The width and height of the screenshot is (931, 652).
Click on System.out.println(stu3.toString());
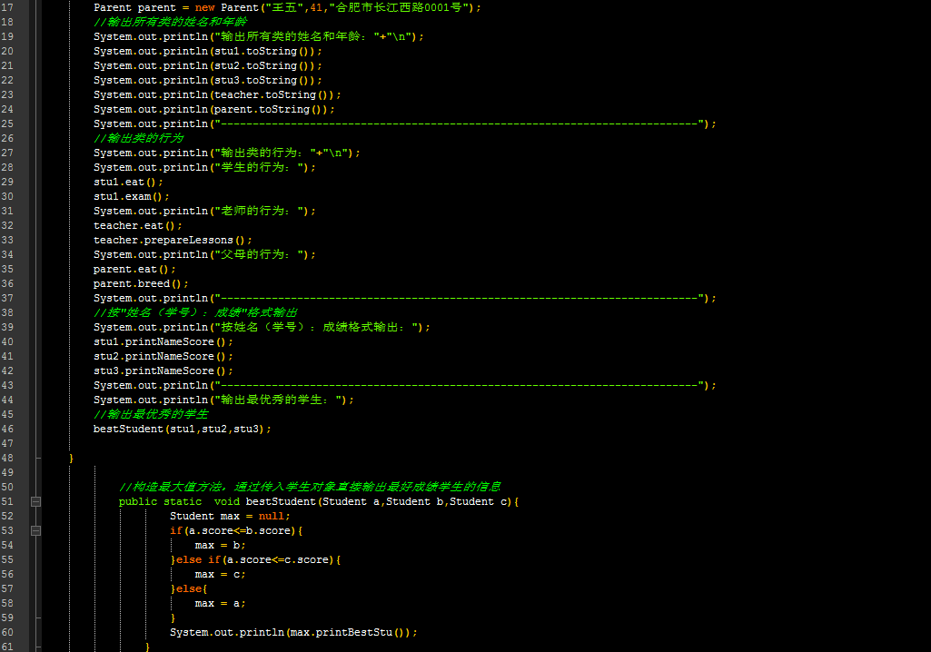pos(208,80)
